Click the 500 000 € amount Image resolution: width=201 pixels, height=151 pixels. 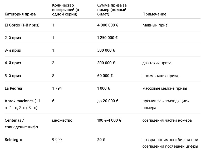[x=106, y=50]
